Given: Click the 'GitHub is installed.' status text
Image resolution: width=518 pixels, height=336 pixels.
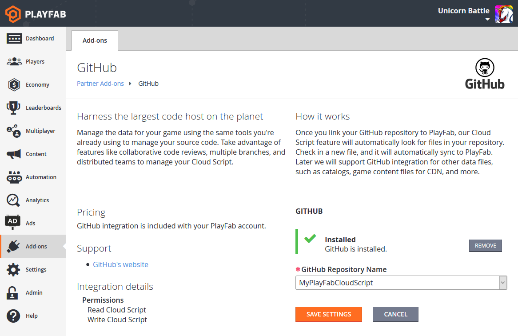Looking at the screenshot, I should (x=356, y=249).
